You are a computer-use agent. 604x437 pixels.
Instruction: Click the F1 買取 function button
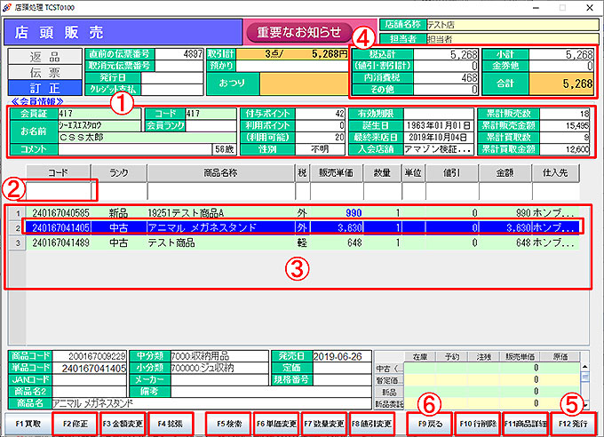[28, 425]
